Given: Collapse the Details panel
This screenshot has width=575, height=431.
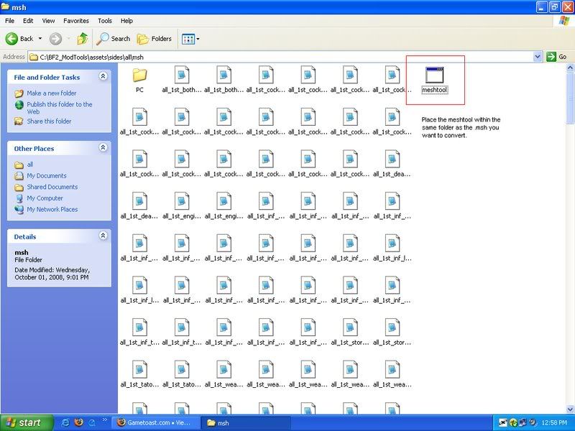Looking at the screenshot, I should pyautogui.click(x=103, y=236).
